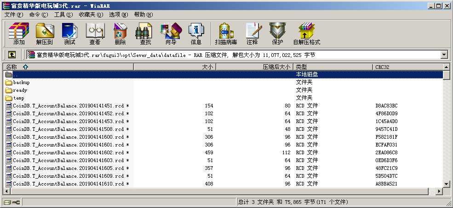Open the 收藏夹(O) menu
Screen dimensions: 453x208
coord(91,15)
